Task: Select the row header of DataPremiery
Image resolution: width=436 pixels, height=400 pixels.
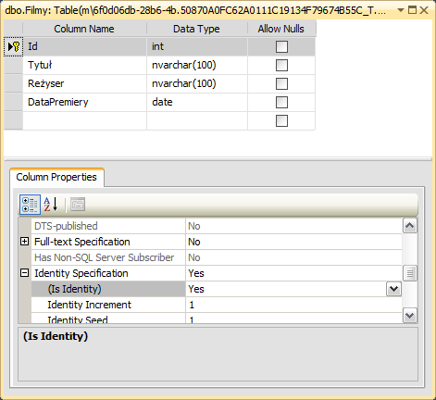Action: tap(14, 102)
